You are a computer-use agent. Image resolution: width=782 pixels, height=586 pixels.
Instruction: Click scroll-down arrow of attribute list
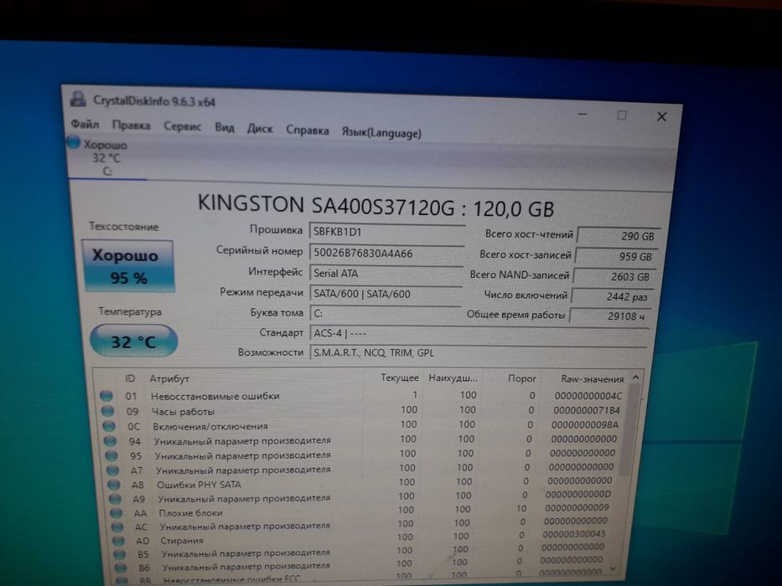pos(614,568)
